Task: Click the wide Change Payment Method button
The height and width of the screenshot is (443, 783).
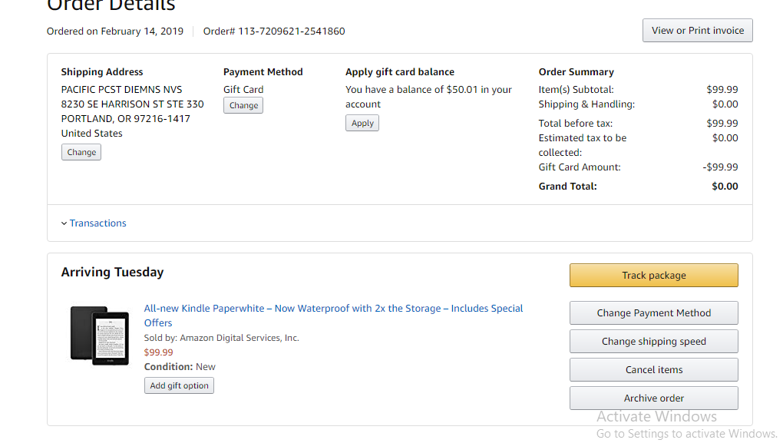Action: tap(653, 313)
